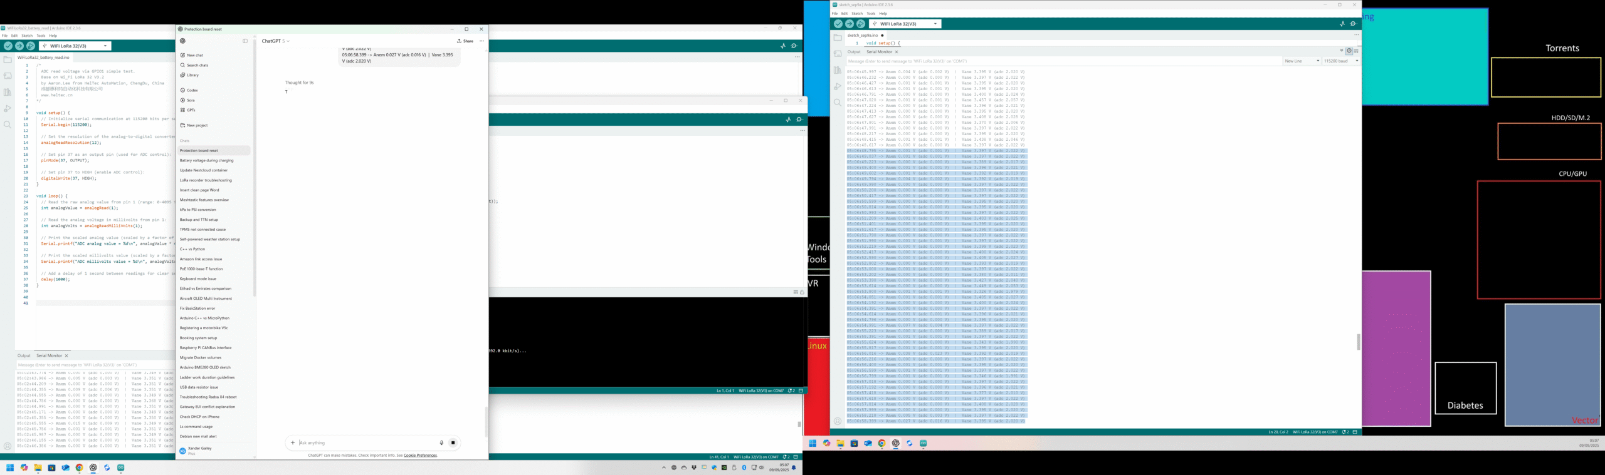The width and height of the screenshot is (1605, 475).
Task: Open Library Manager in sketch_sep9a sidebar
Action: click(x=838, y=70)
